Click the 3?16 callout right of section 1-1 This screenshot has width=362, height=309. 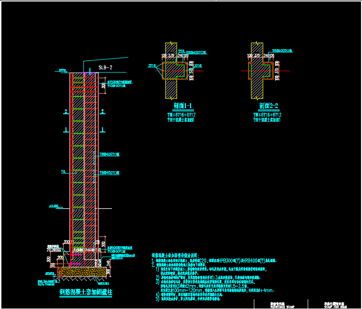198,66
